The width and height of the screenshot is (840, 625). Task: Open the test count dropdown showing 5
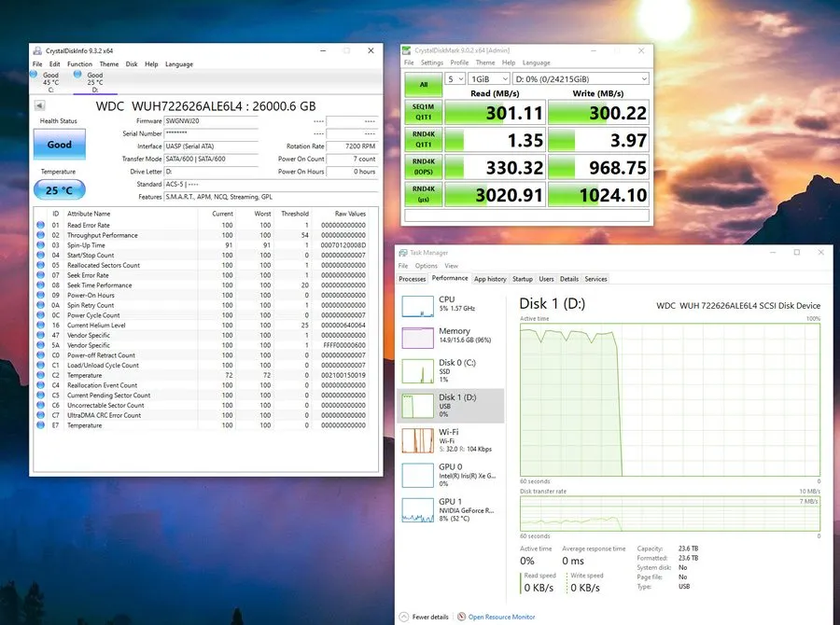point(455,78)
